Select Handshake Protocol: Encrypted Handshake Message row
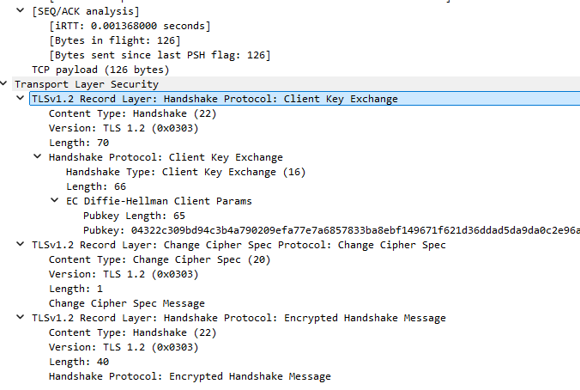Viewport: 580px width, 390px height. click(190, 376)
